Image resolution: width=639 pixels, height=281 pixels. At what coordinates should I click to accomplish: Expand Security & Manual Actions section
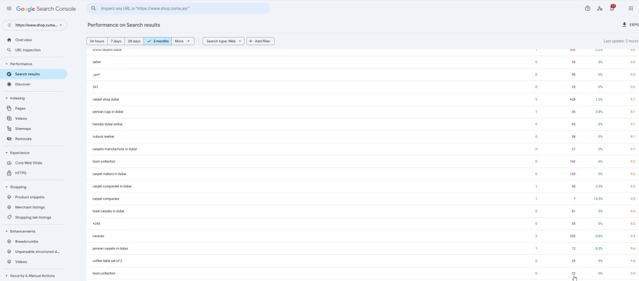(6, 276)
